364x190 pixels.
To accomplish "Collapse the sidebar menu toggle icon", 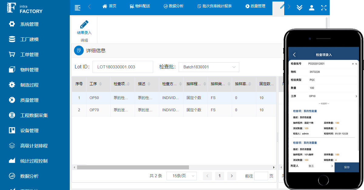I will 78,8.
